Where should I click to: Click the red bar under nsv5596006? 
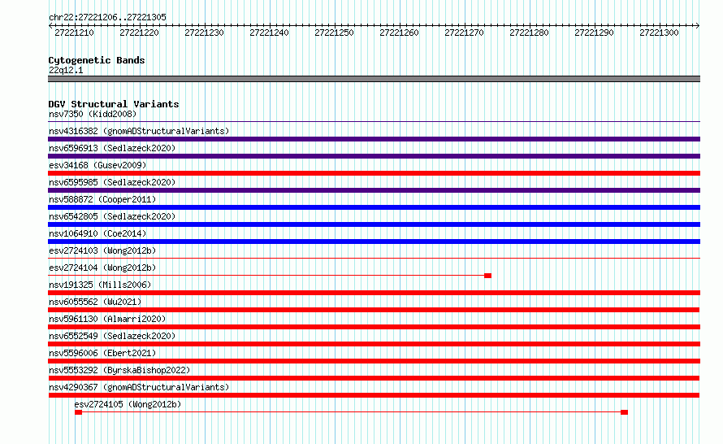[374, 361]
